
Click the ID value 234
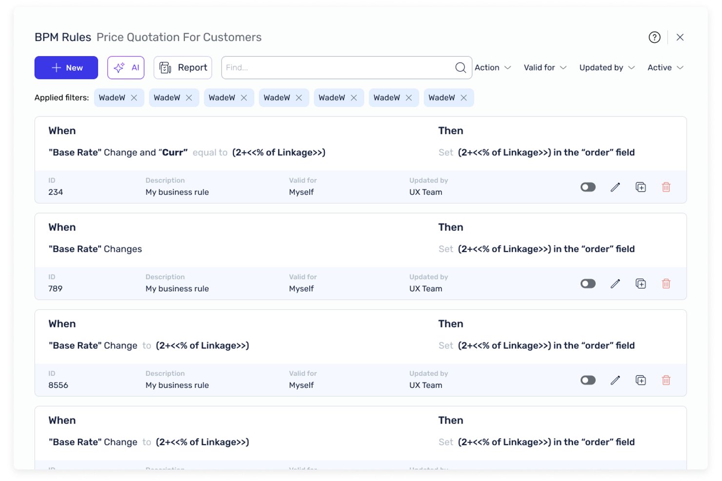point(56,192)
